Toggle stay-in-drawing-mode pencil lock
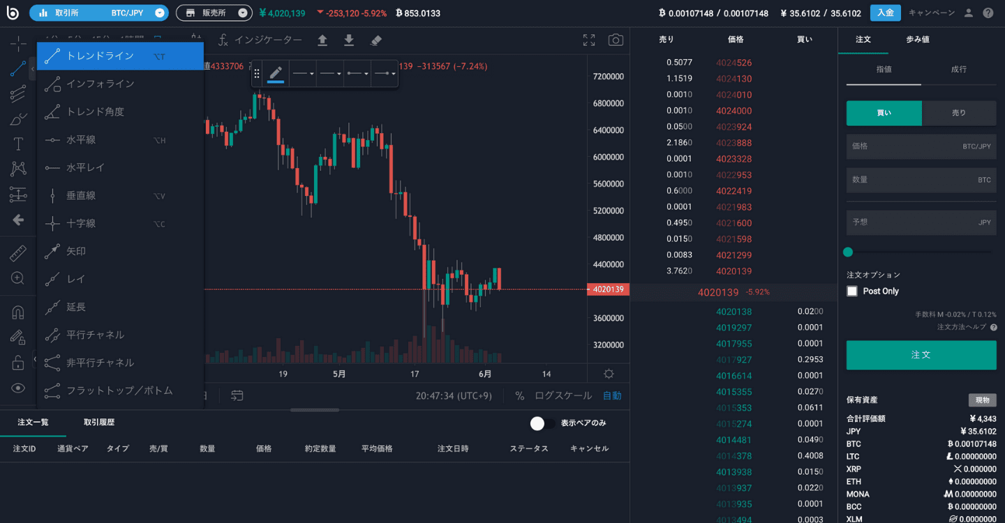Viewport: 1005px width, 523px height. [x=18, y=338]
